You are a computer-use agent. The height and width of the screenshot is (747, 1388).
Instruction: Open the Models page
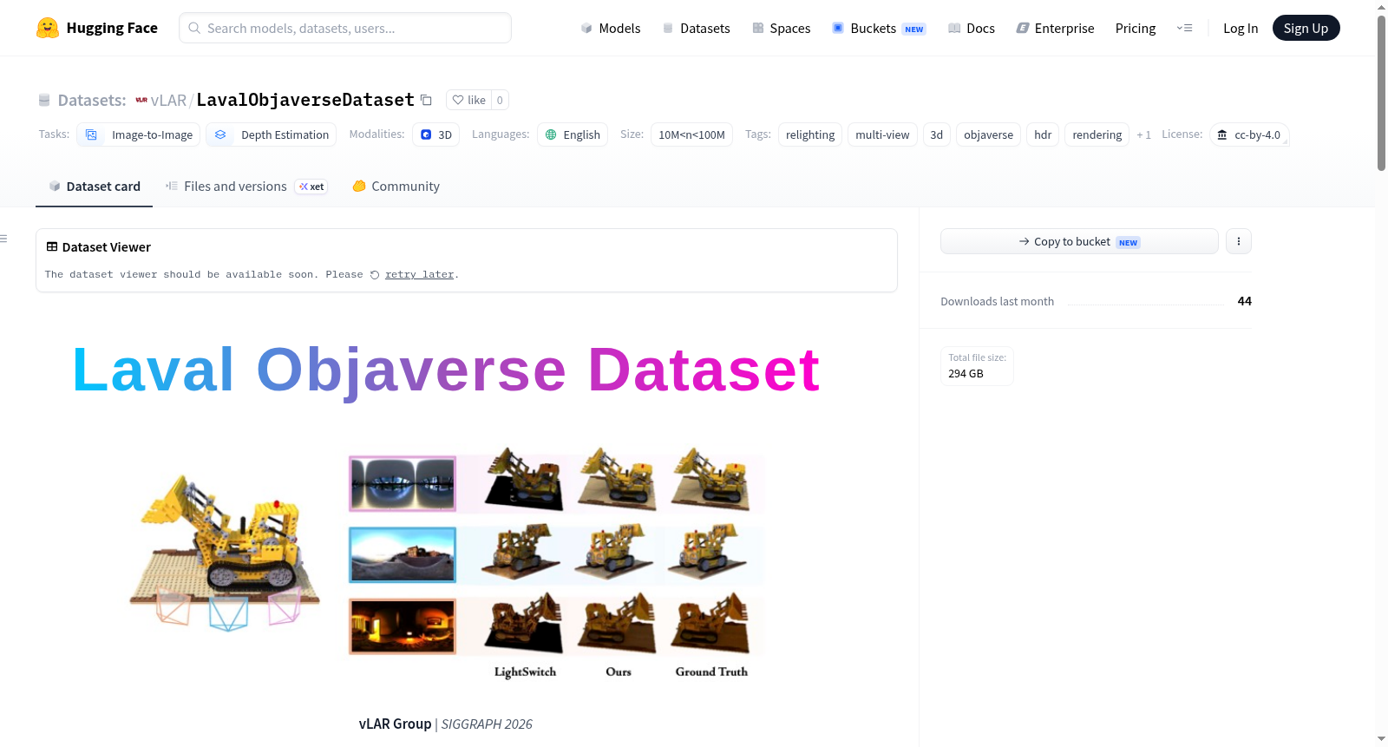611,28
